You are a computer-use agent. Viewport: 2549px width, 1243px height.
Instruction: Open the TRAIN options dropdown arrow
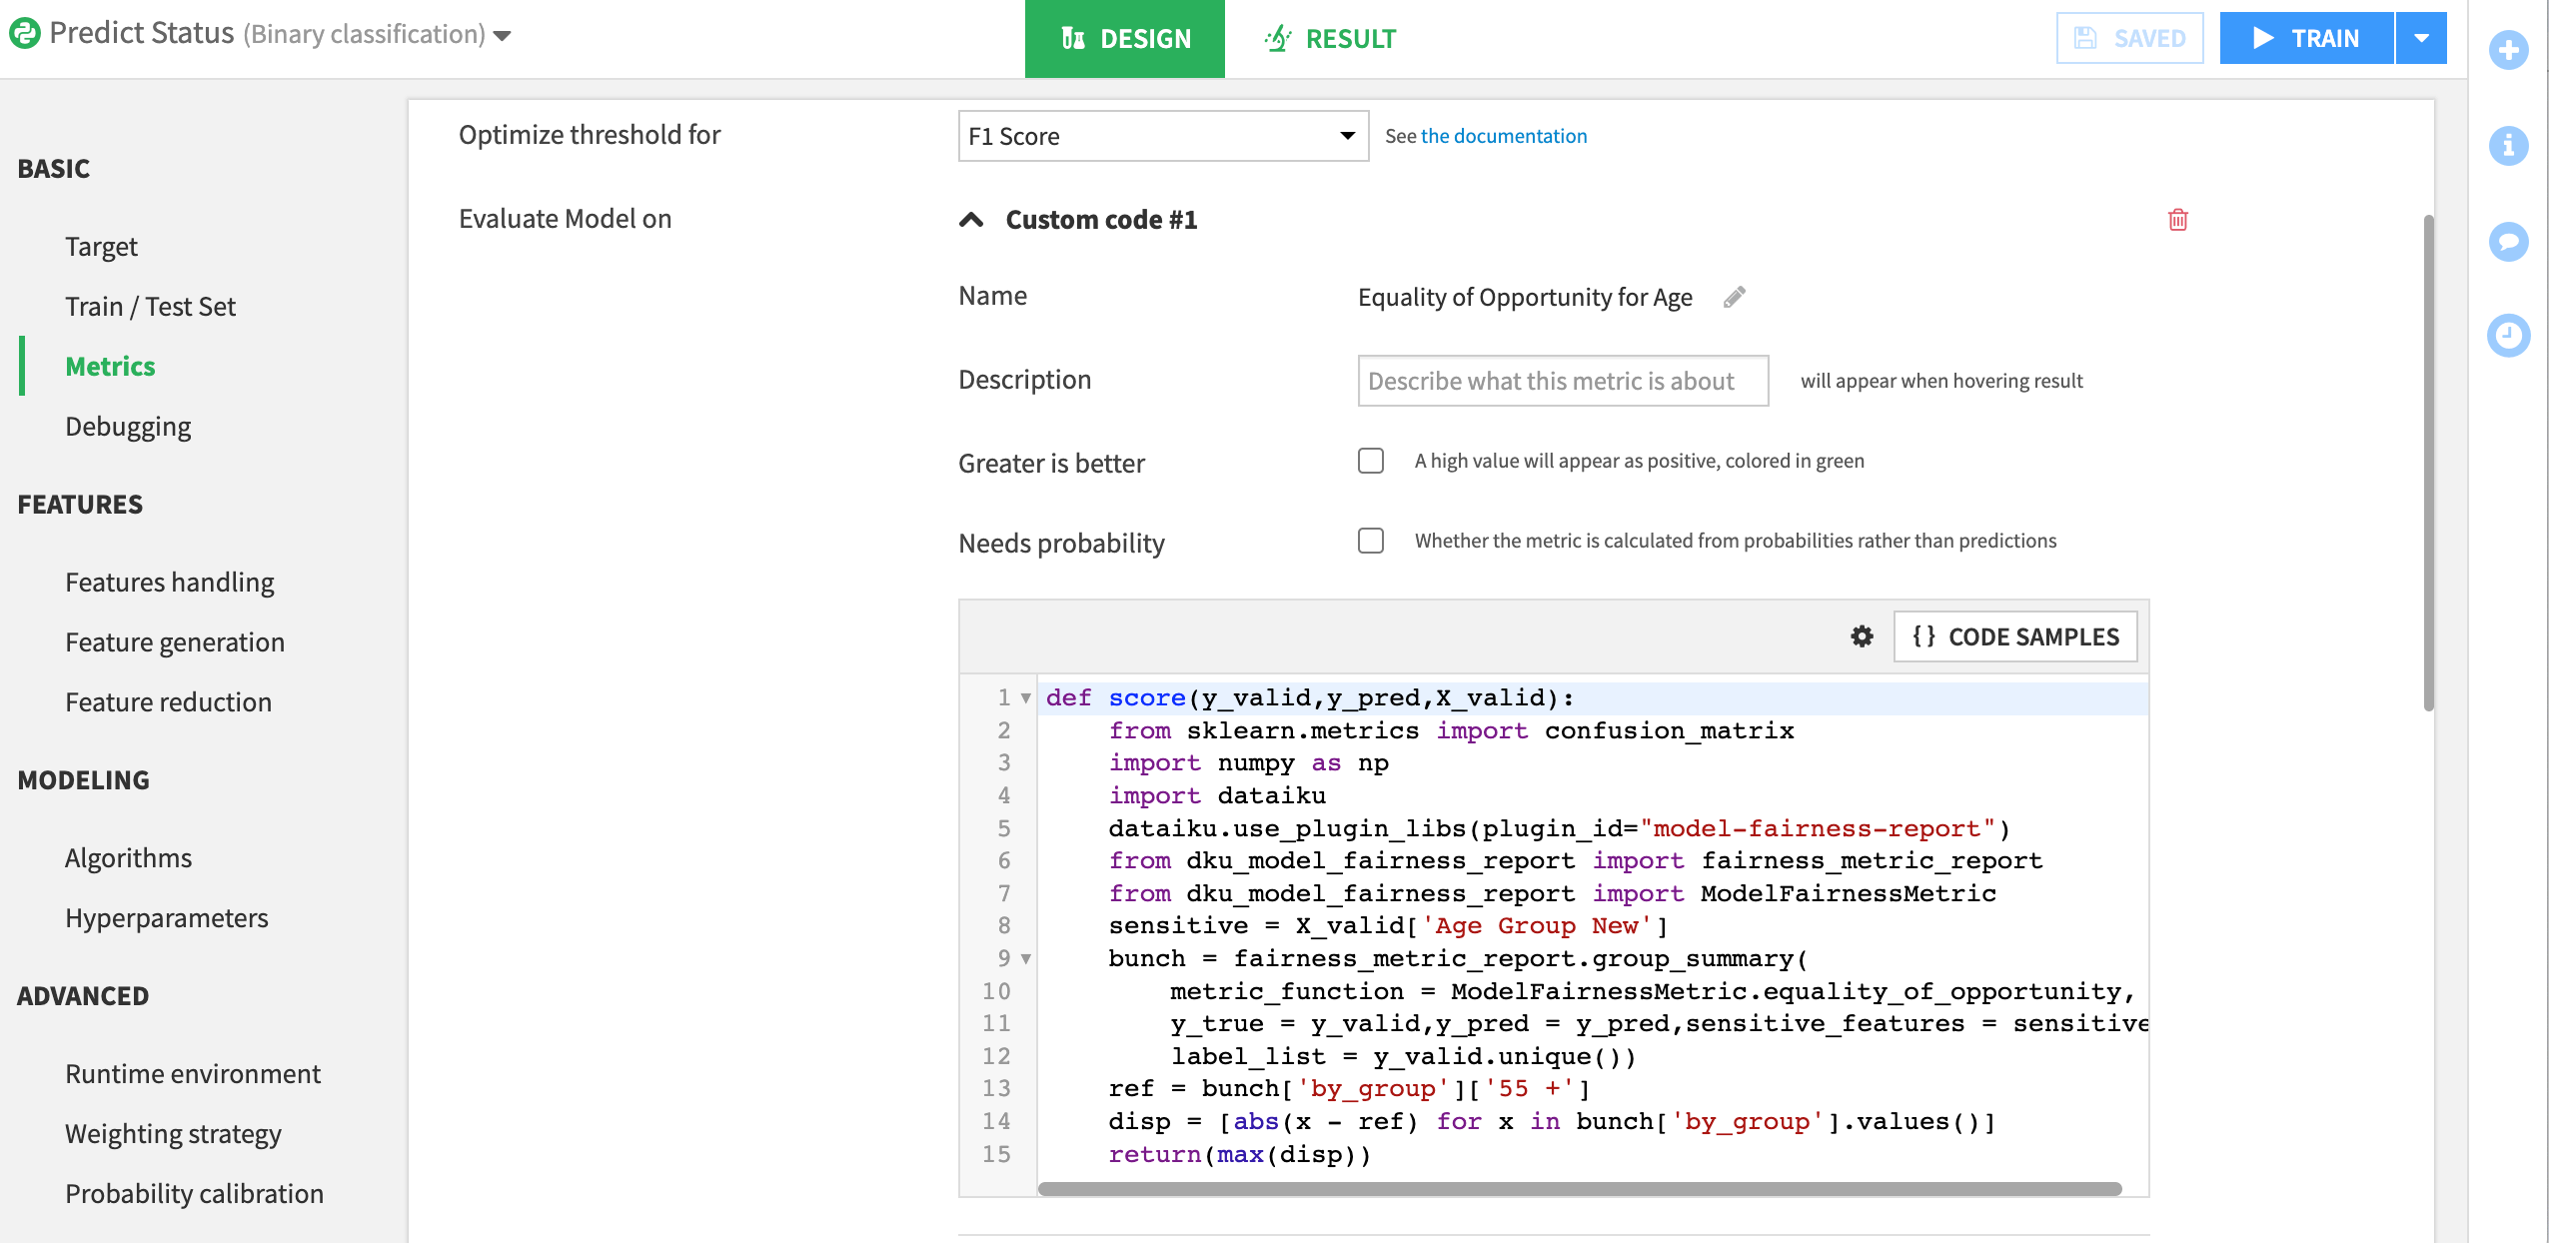click(2422, 37)
